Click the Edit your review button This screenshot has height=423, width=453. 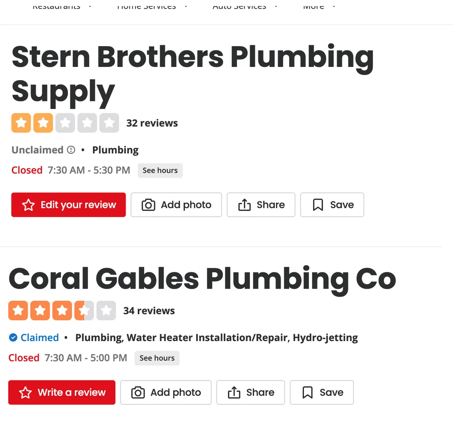pos(68,204)
